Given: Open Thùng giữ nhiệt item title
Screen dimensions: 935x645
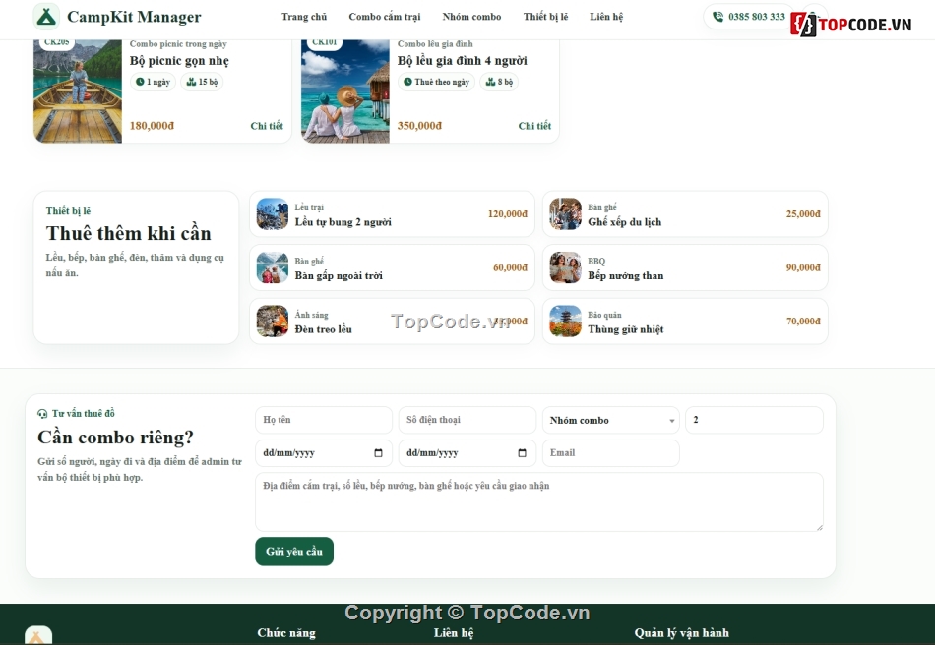Looking at the screenshot, I should click(626, 329).
